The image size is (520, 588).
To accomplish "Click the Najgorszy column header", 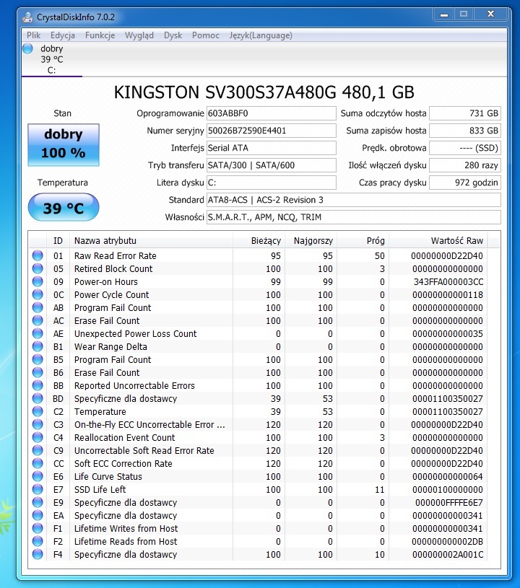I will (x=311, y=240).
